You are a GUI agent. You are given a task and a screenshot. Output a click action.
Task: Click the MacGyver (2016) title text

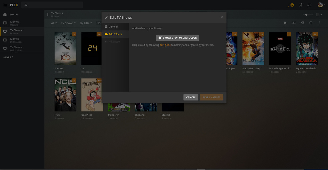(x=251, y=68)
